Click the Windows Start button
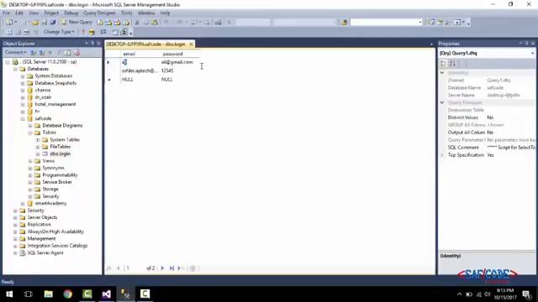Image resolution: width=538 pixels, height=302 pixels. coord(9,294)
